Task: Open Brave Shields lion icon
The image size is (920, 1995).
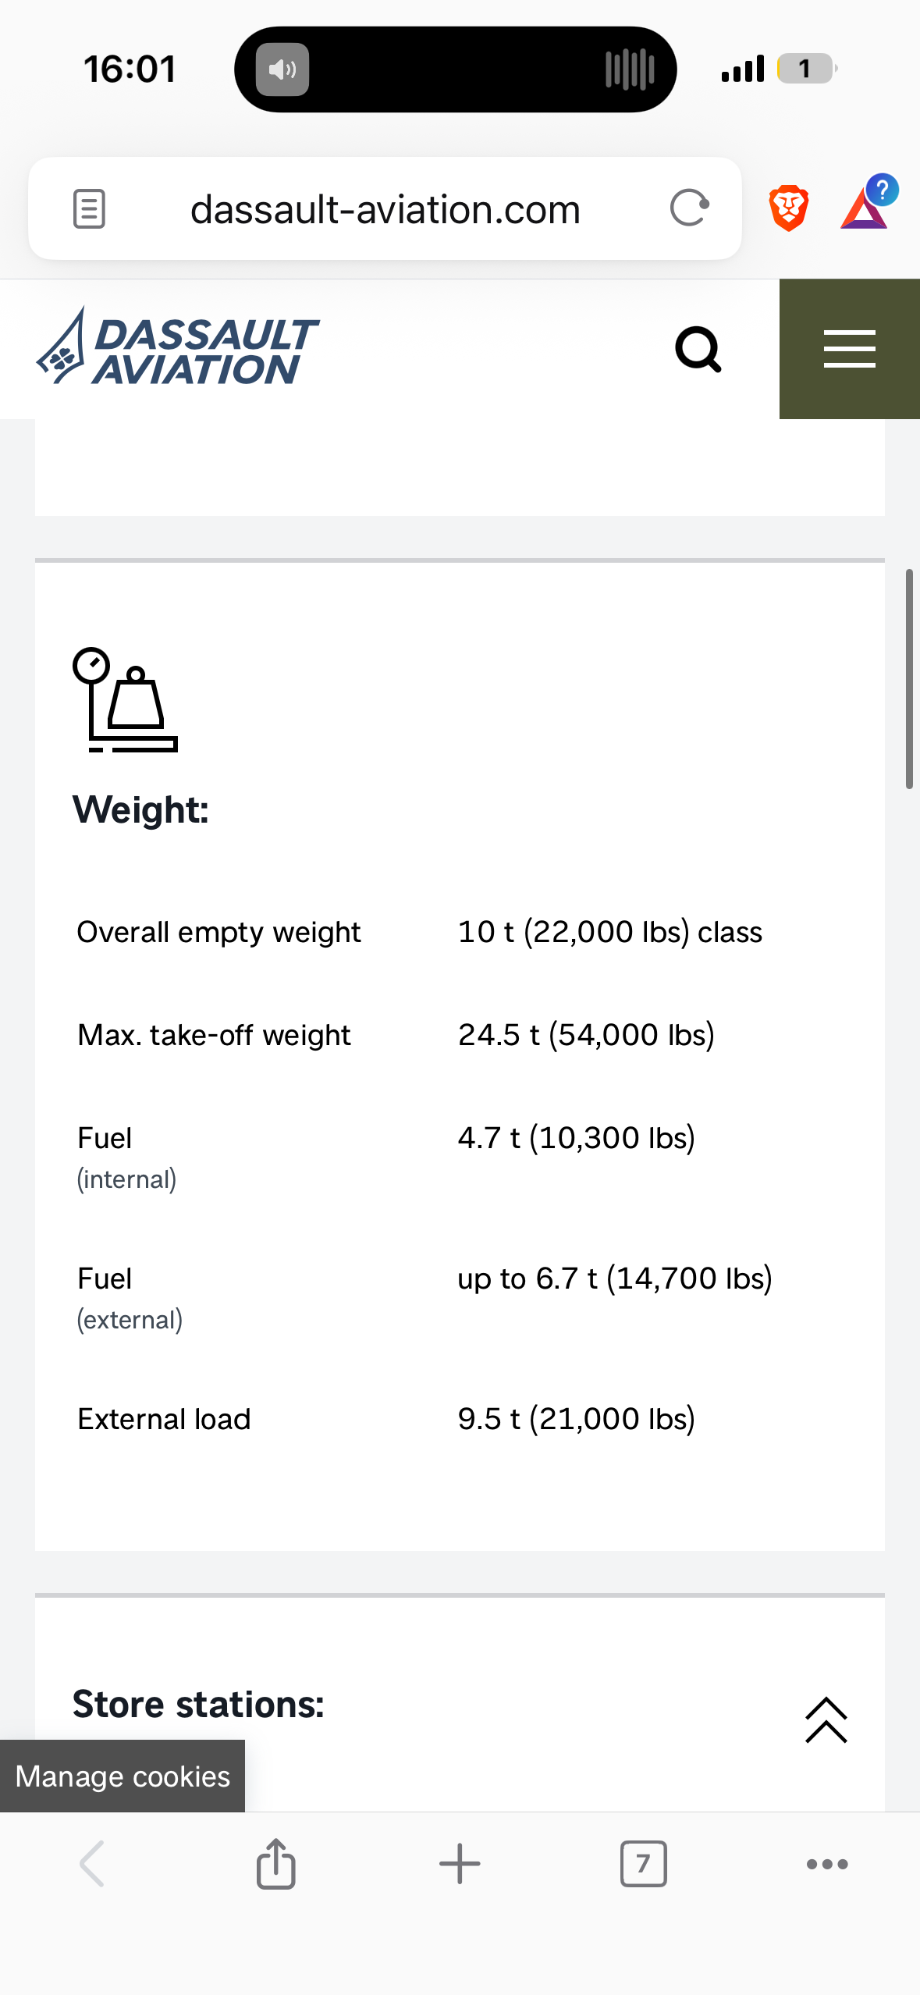Action: click(x=788, y=208)
